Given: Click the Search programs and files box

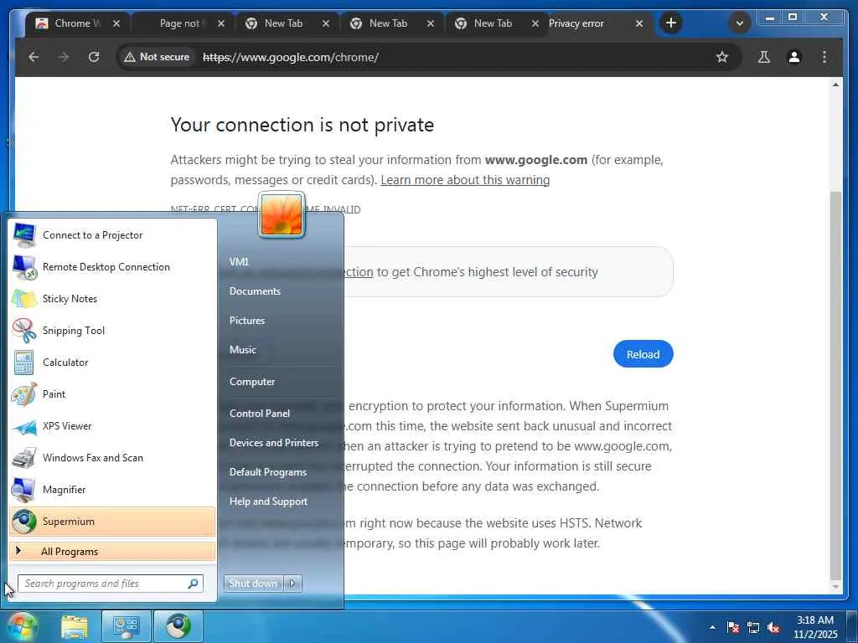Looking at the screenshot, I should click(111, 584).
